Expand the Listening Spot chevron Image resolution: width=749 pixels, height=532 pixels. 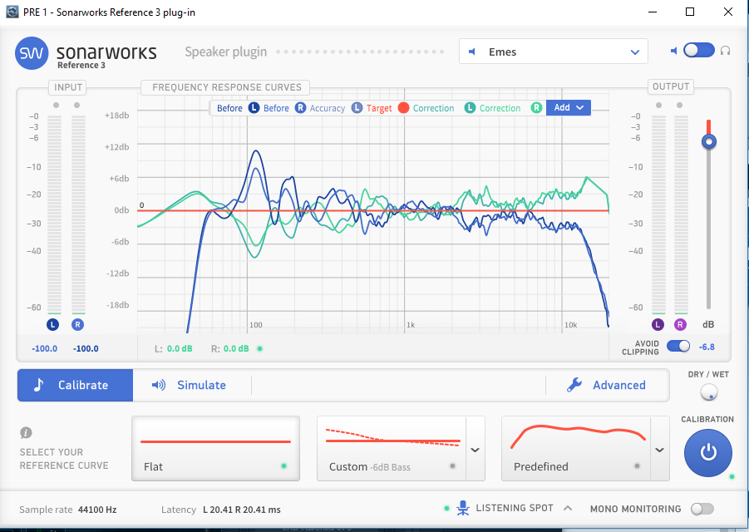click(x=568, y=508)
